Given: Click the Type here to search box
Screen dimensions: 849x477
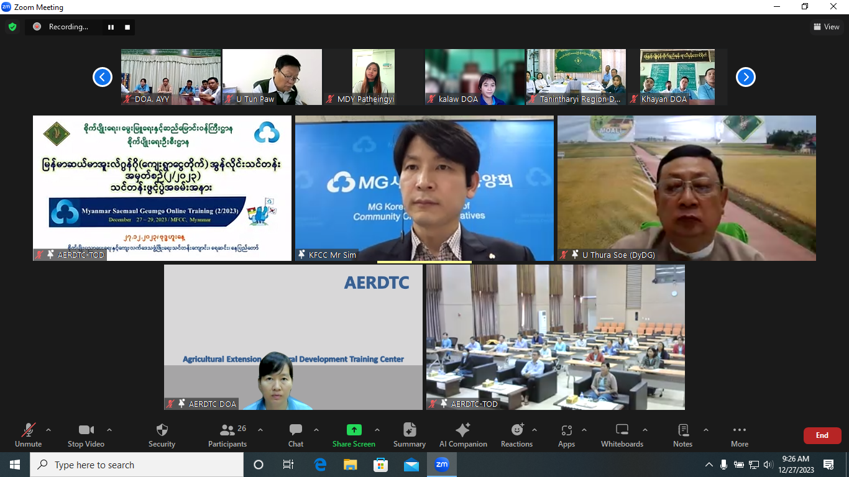Looking at the screenshot, I should pyautogui.click(x=137, y=465).
